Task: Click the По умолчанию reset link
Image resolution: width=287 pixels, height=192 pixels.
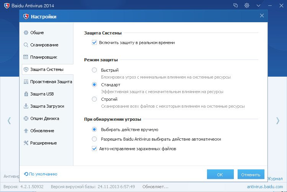Action: click(41, 174)
